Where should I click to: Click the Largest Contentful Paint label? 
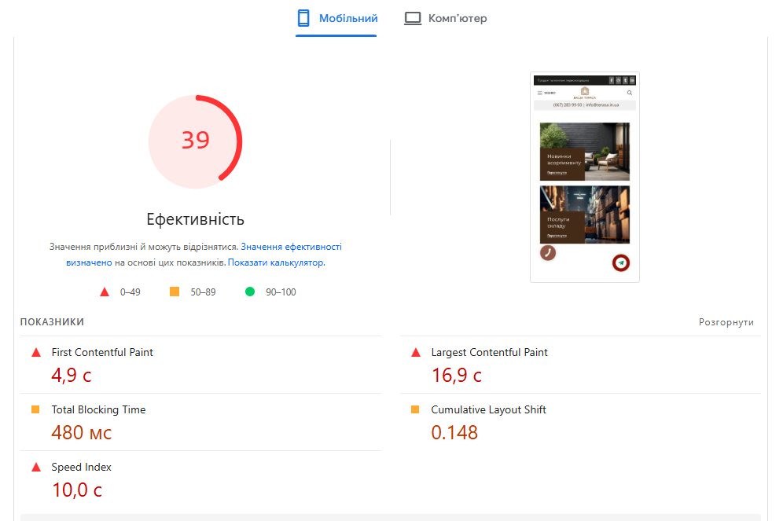point(489,352)
